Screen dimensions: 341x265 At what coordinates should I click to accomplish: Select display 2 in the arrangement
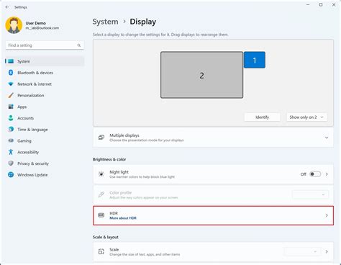click(201, 75)
